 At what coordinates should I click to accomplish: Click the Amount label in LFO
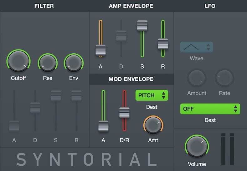tap(197, 93)
